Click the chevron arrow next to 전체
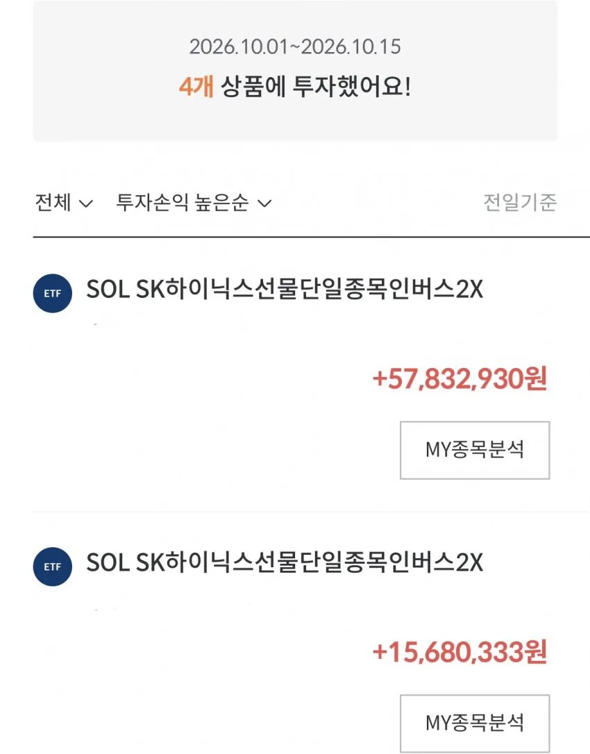This screenshot has width=590, height=754. [x=85, y=204]
